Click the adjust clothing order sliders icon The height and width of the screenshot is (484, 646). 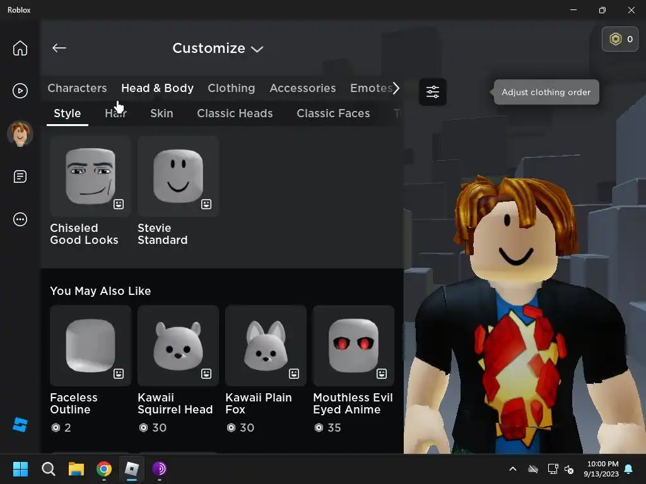tap(433, 92)
